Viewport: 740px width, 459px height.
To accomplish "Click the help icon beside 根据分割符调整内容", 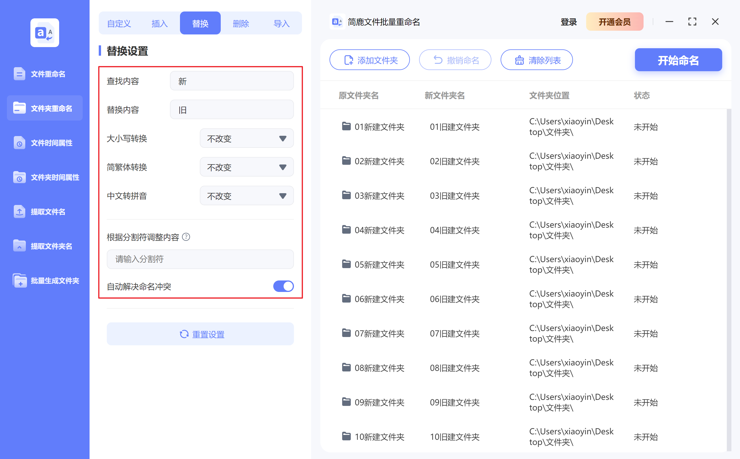I will pos(187,237).
